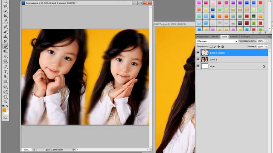Select the Blur tool
The image size is (273, 153).
coord(6,56)
